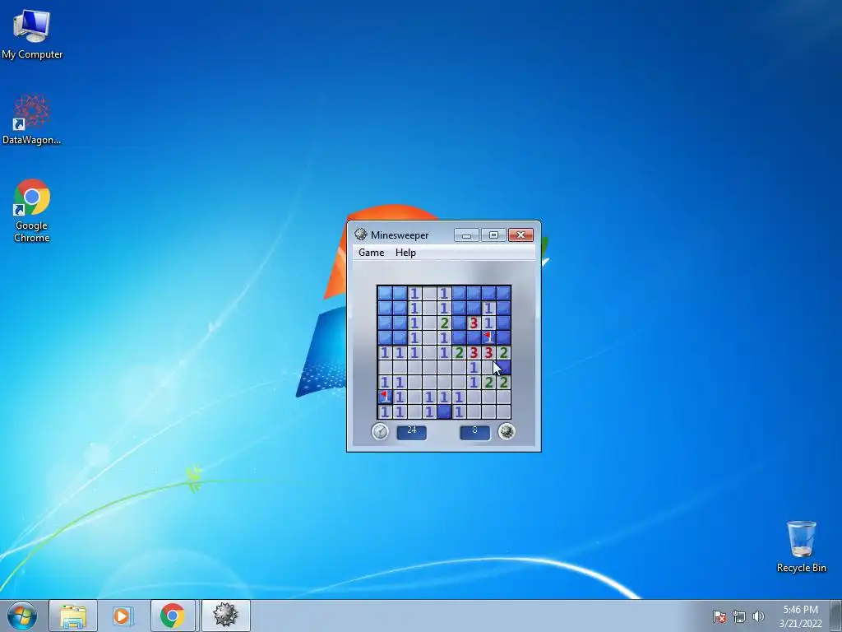
Task: Open Windows Explorer from the taskbar
Action: [73, 616]
